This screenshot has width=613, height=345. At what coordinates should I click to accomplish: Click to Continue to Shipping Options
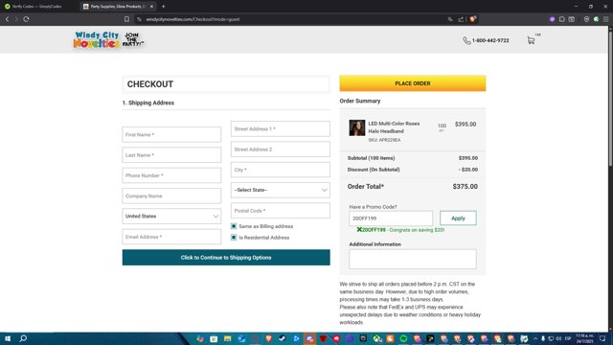226,258
